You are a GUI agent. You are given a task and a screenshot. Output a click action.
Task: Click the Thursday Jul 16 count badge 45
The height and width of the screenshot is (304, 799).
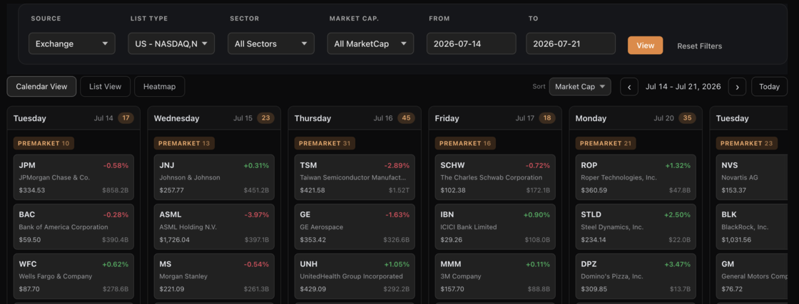coord(406,118)
